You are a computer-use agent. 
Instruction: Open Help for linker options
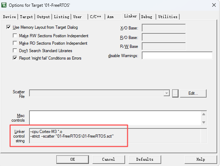201,159
